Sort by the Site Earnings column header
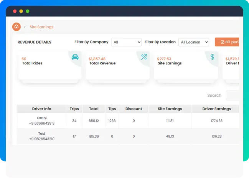Screen dimensions: 249x178 click(170, 109)
